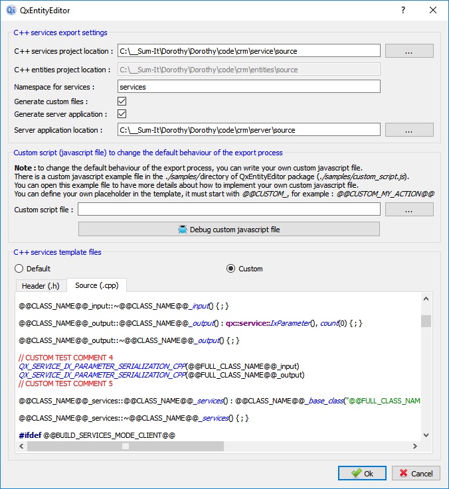Image resolution: width=449 pixels, height=489 pixels.
Task: Click the CUSTOM TEST COMMENT 4 line
Action: [x=66, y=358]
